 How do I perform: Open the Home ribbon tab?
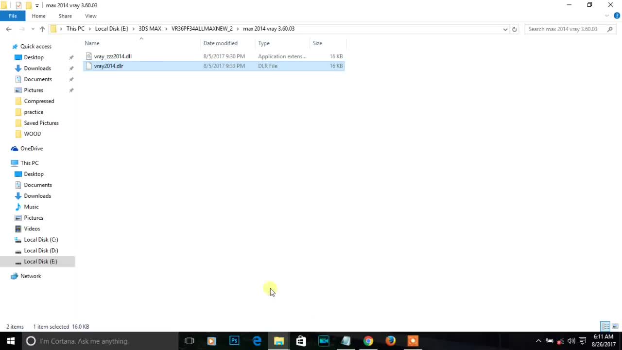coord(38,16)
